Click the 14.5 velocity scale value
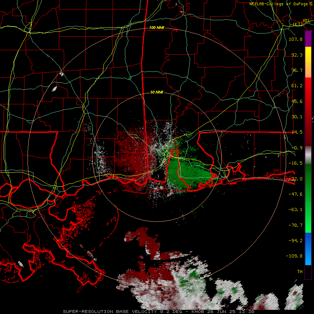This screenshot has height=314, width=314. point(297,132)
